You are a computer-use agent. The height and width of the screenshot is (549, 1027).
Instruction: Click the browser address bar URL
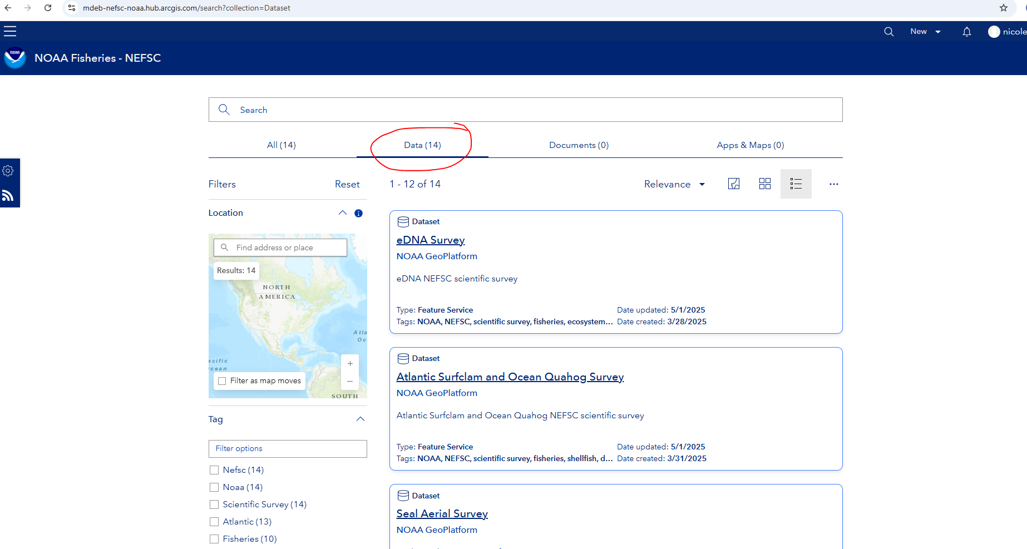186,8
